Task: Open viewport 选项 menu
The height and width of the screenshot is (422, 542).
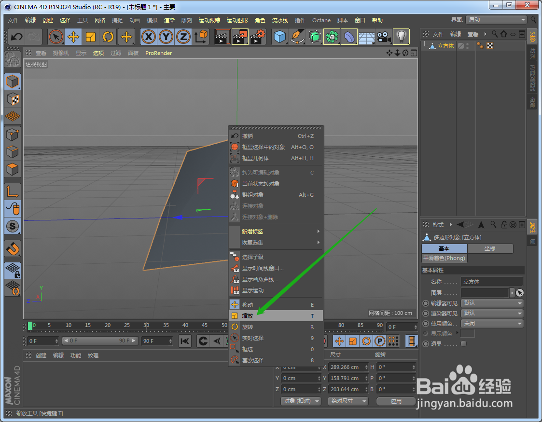Action: pyautogui.click(x=98, y=53)
